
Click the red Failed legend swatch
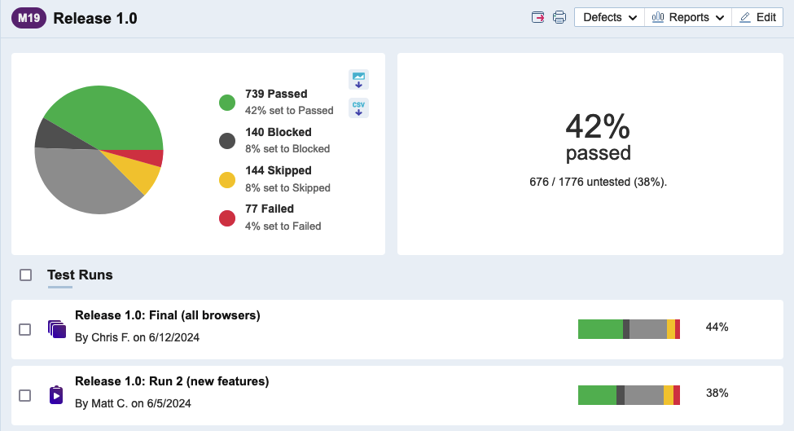tap(227, 218)
